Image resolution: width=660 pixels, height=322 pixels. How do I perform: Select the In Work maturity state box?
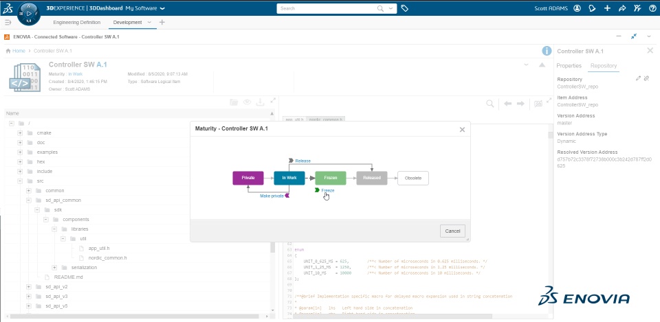coord(289,178)
